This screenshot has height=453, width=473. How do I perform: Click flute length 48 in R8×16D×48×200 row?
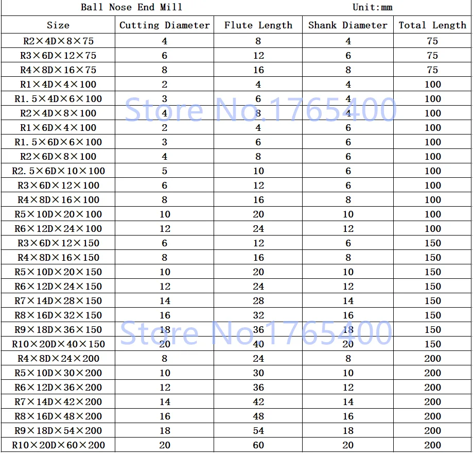click(258, 416)
